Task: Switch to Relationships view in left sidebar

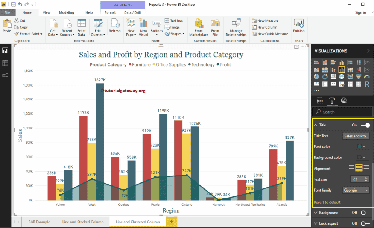Action: [5, 76]
